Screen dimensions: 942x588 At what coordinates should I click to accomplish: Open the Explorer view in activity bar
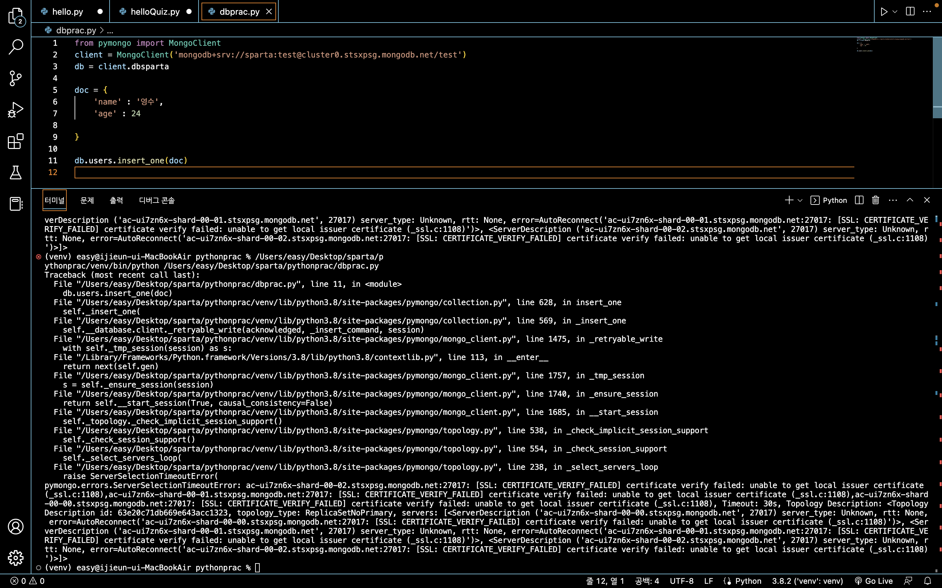16,16
